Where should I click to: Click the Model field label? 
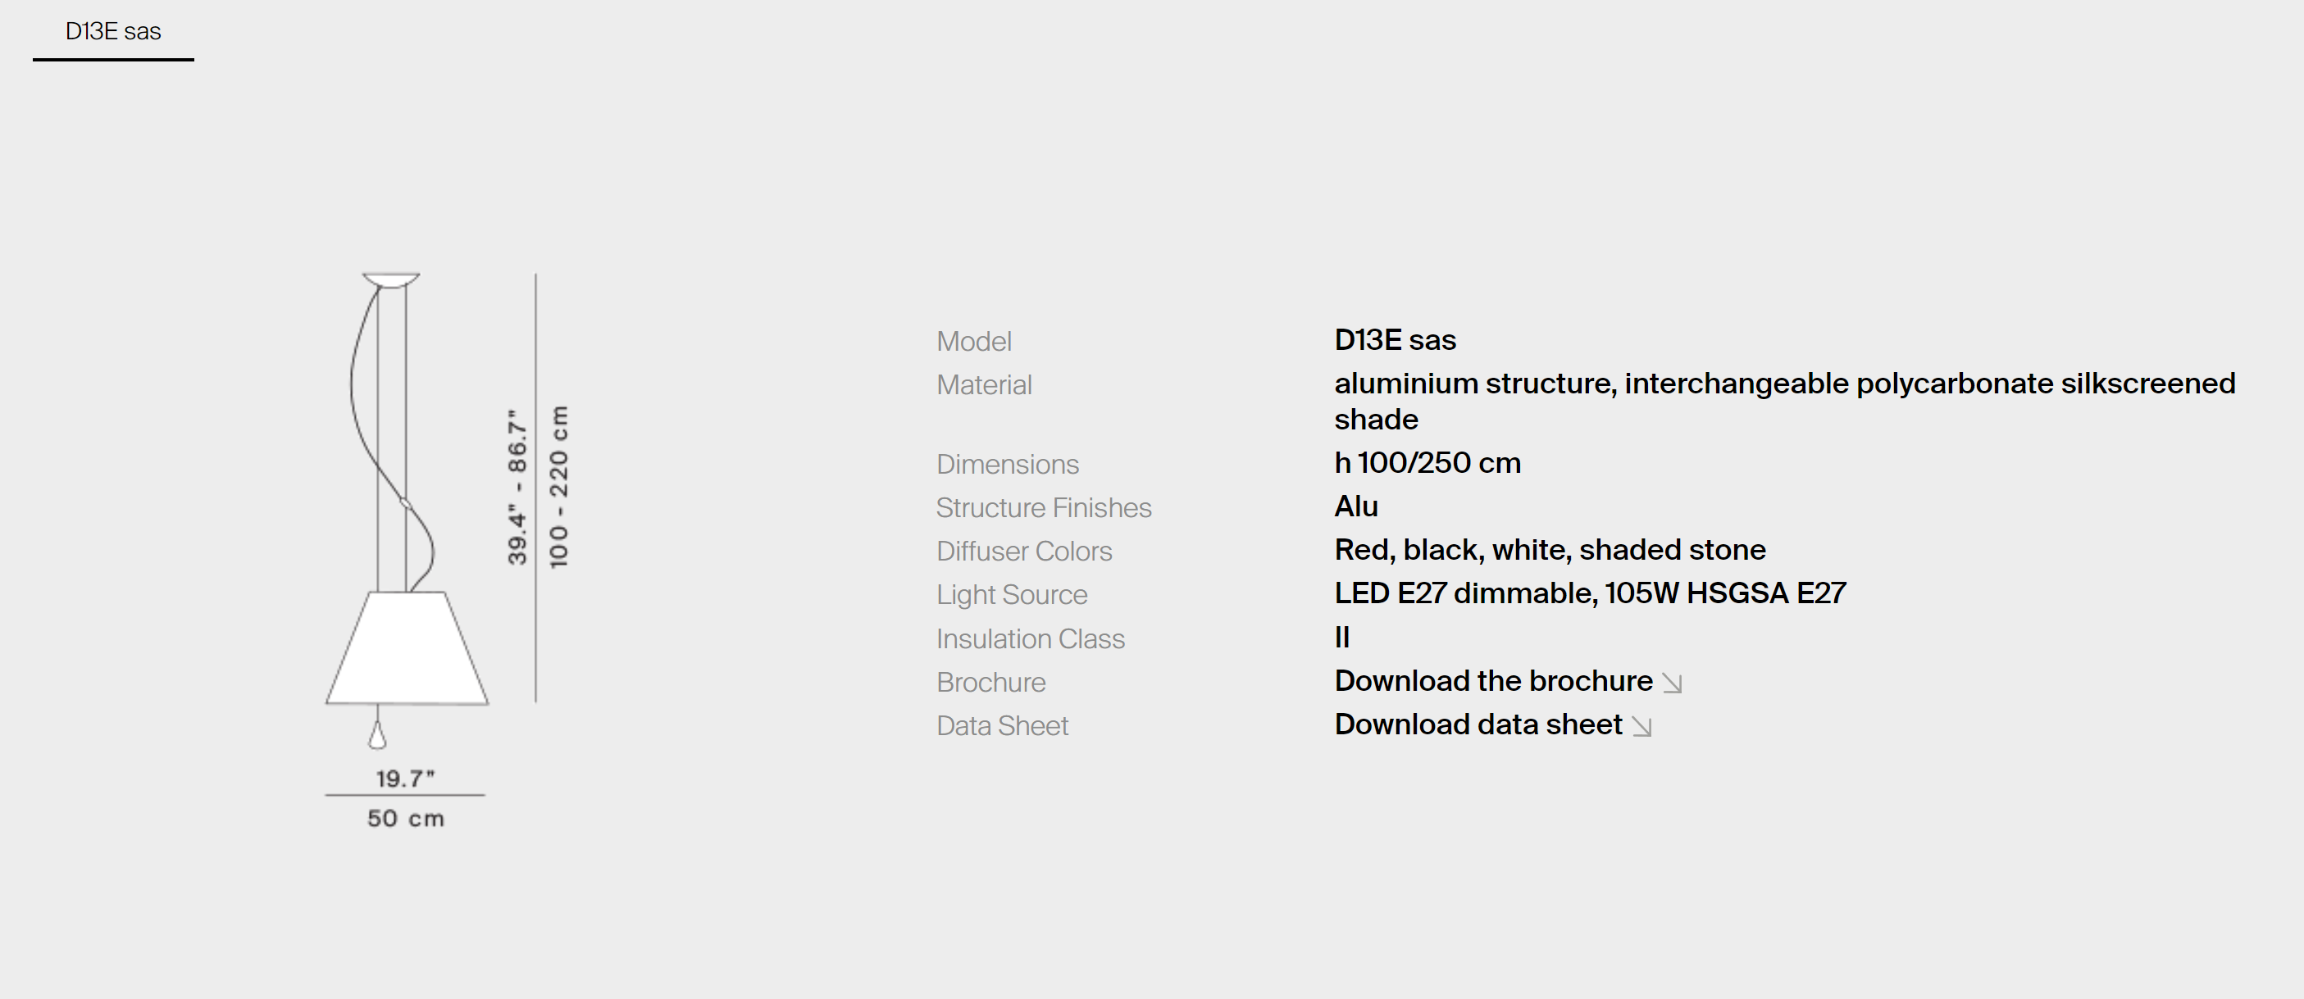coord(973,342)
